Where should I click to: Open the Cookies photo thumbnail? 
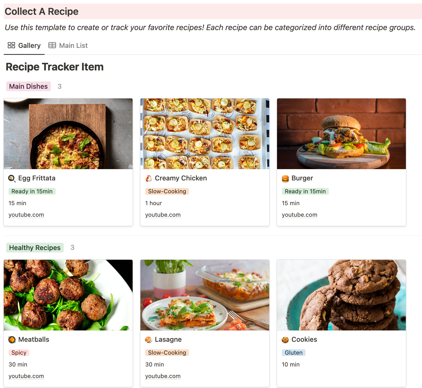(x=341, y=295)
